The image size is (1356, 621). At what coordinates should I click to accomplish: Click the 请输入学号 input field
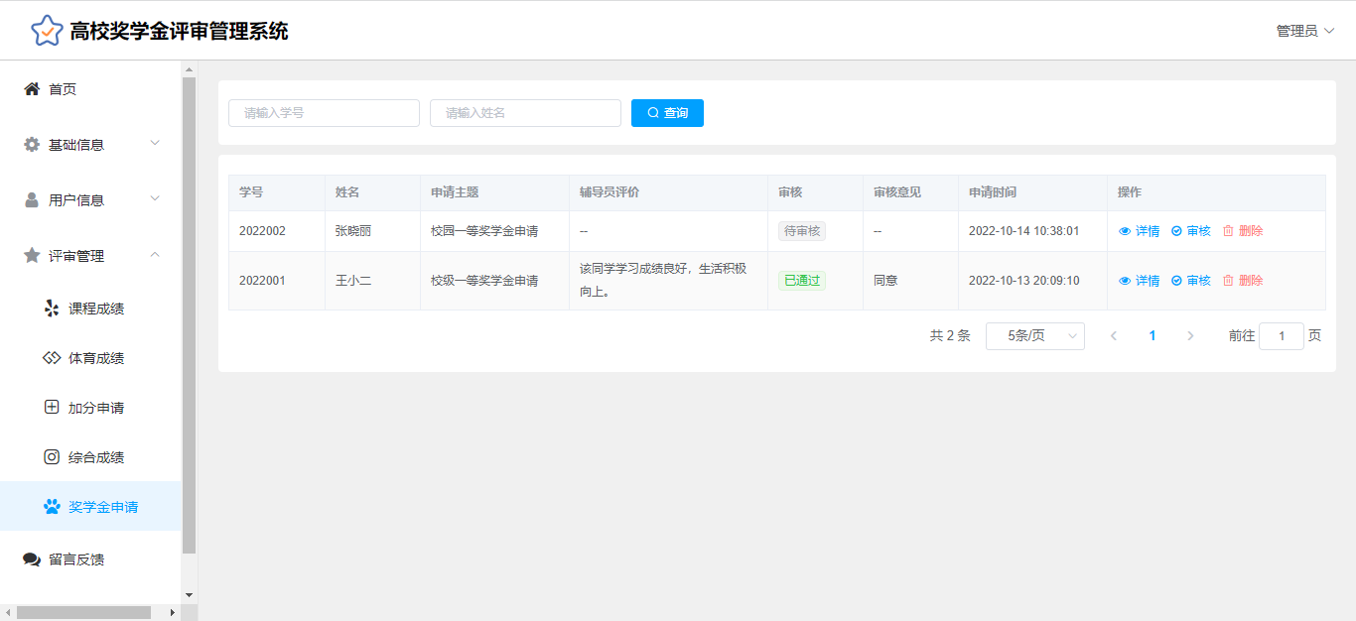point(324,113)
